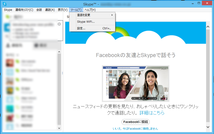Open 設定... from the tools menu
Image resolution: width=214 pixels, height=134 pixels.
click(92, 28)
